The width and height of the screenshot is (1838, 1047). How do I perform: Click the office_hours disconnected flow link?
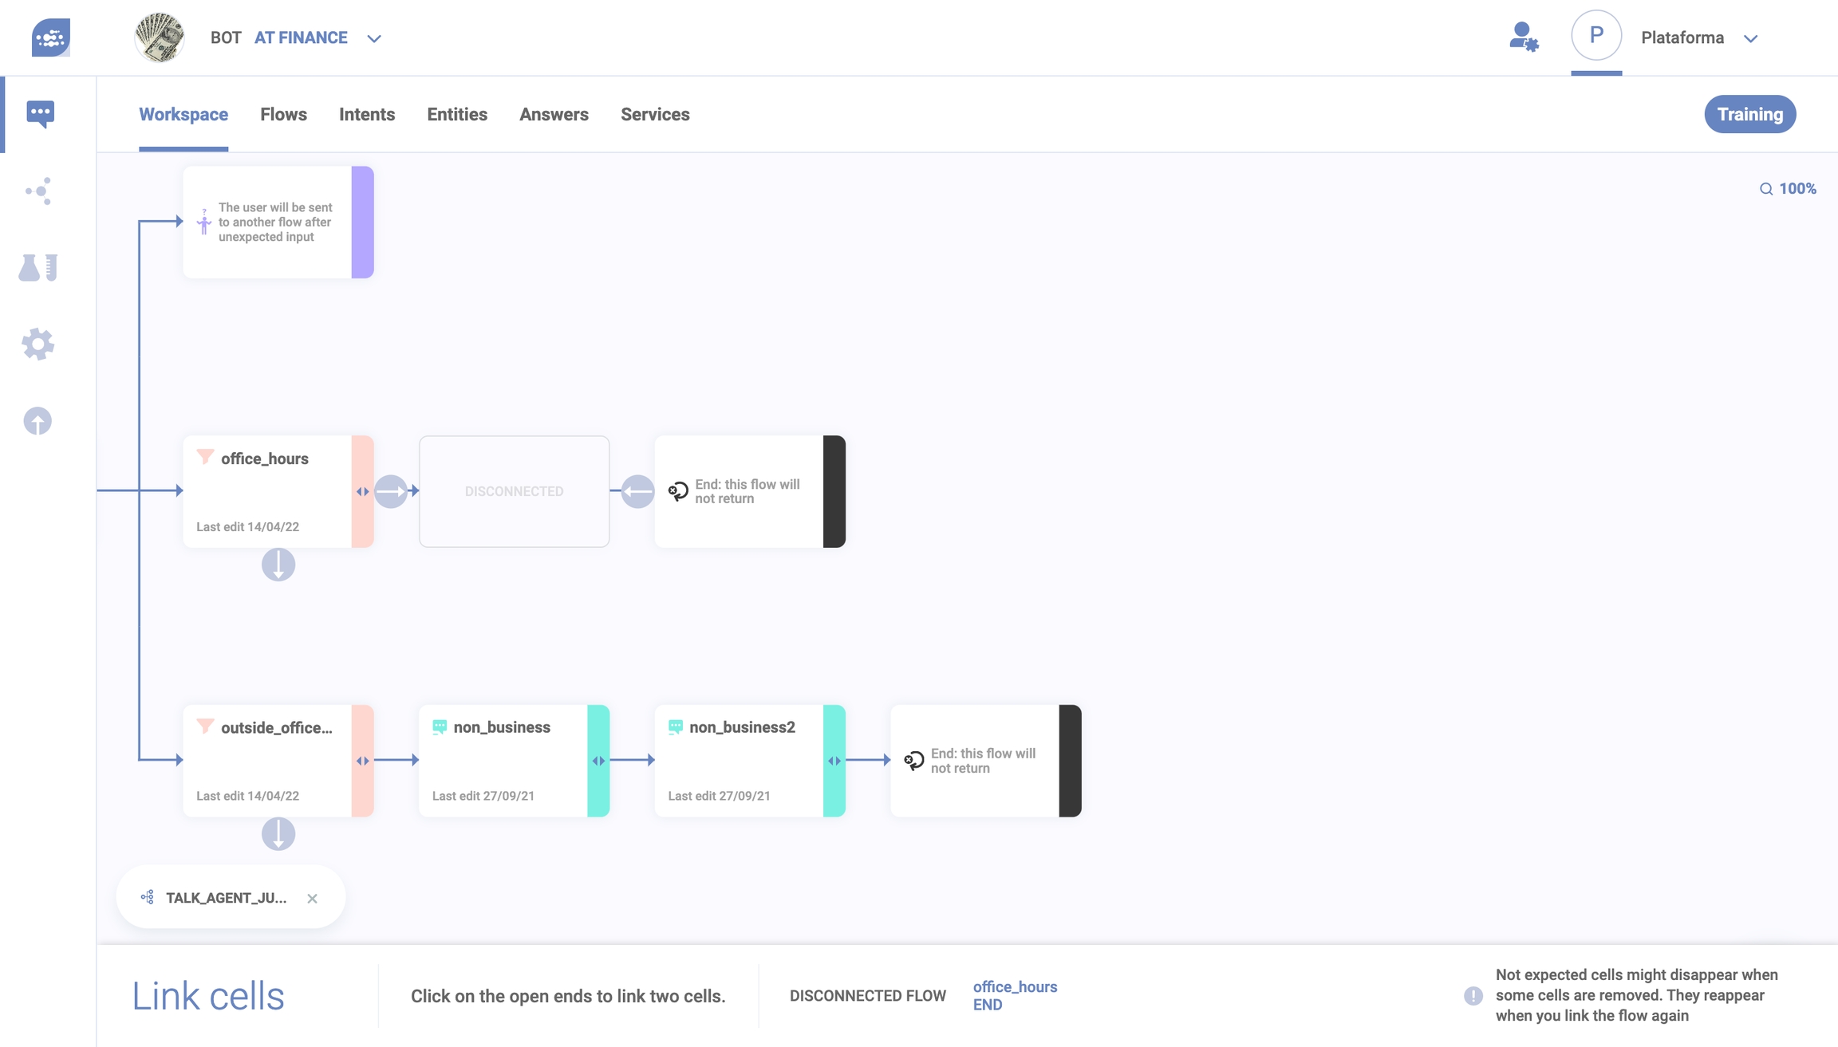tap(1015, 986)
